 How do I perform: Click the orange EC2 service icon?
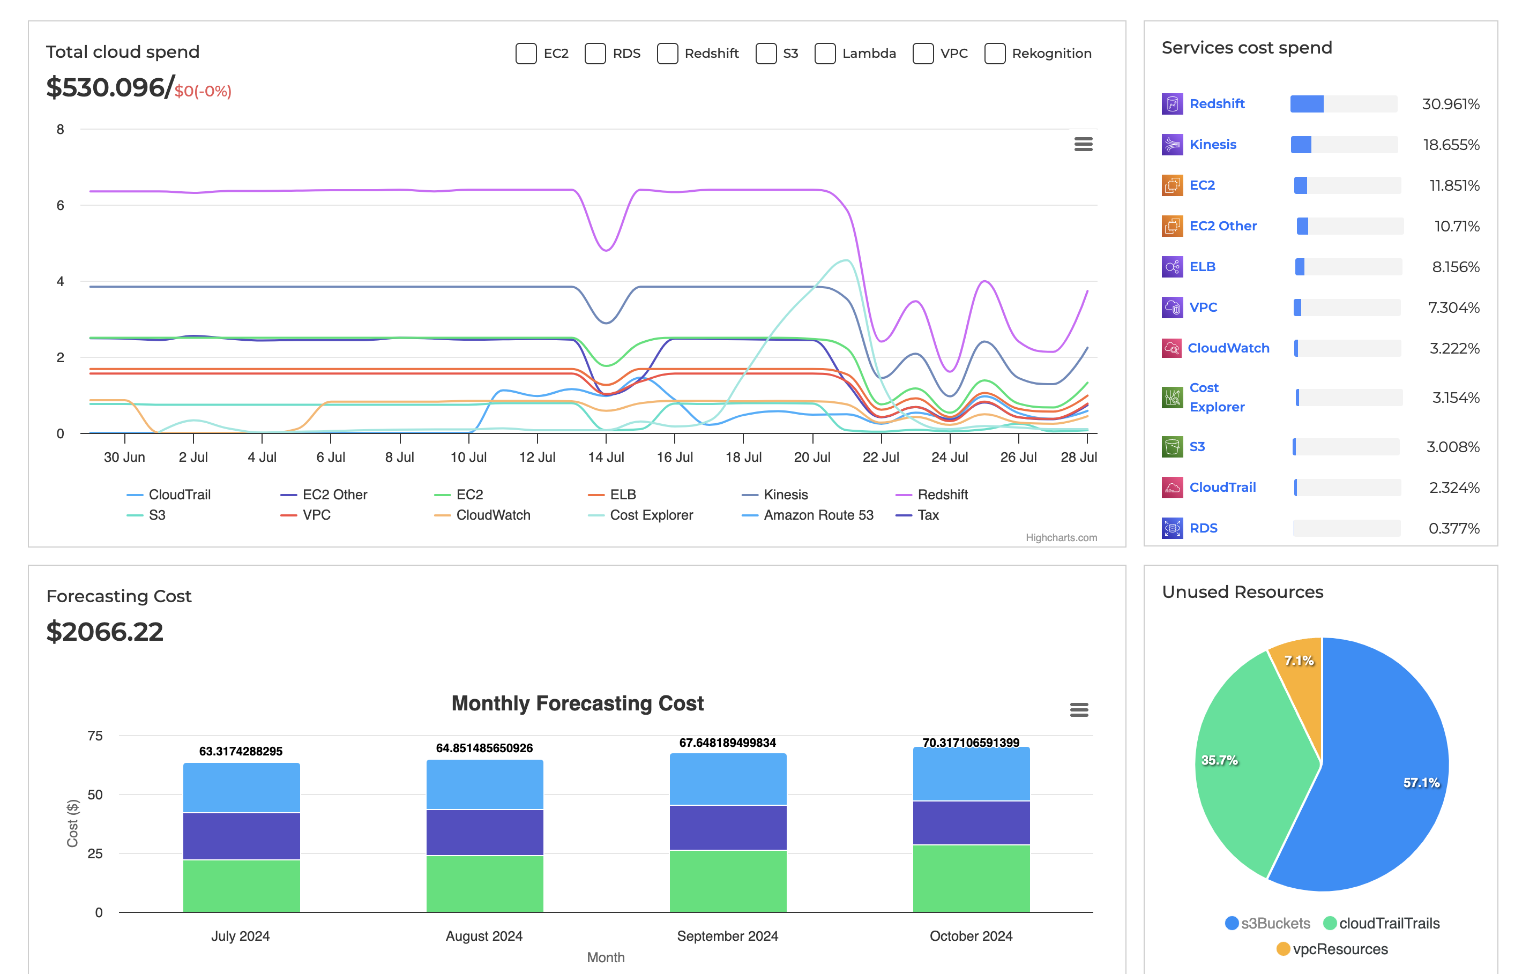coord(1172,185)
